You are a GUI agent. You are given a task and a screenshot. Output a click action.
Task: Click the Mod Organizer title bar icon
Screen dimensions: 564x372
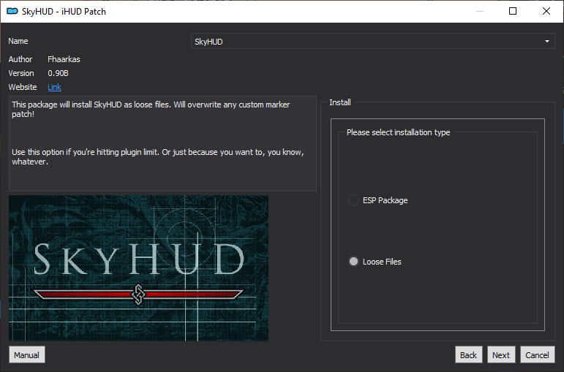click(x=12, y=11)
